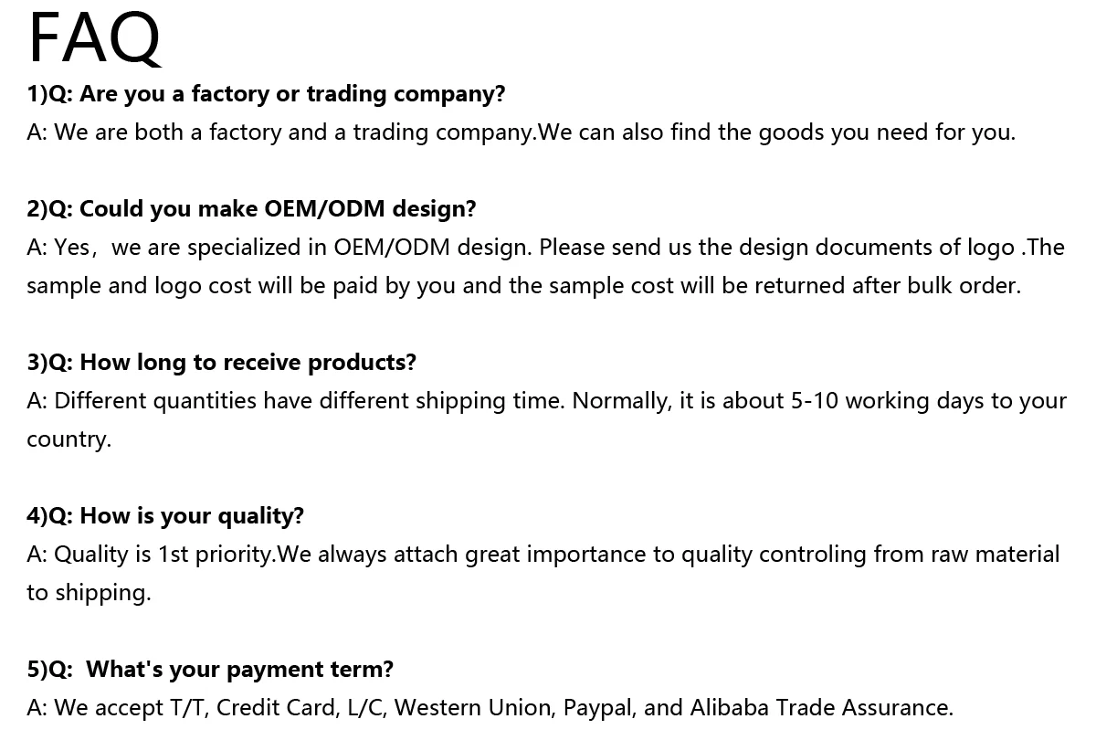Click the large FAQ heading

94,38
